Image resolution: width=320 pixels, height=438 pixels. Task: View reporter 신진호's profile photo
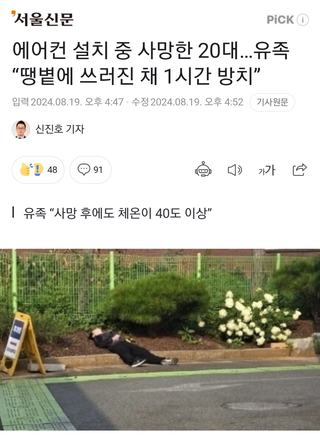[x=21, y=129]
